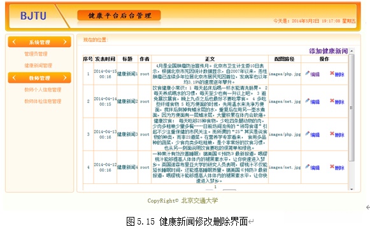The width and height of the screenshot is (370, 229).
Task: Click date 2014-04-13 00:16 cell
Action: coord(105,134)
